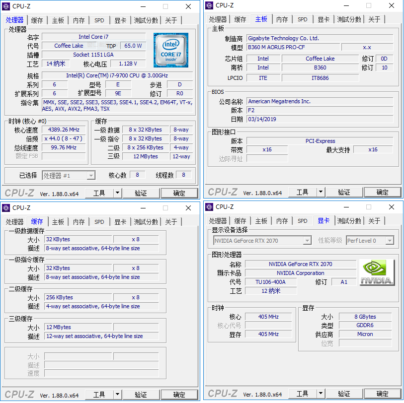Screen dimensions: 404x403
Task: Click the NVIDIA logo in the graphics window
Action: click(377, 272)
